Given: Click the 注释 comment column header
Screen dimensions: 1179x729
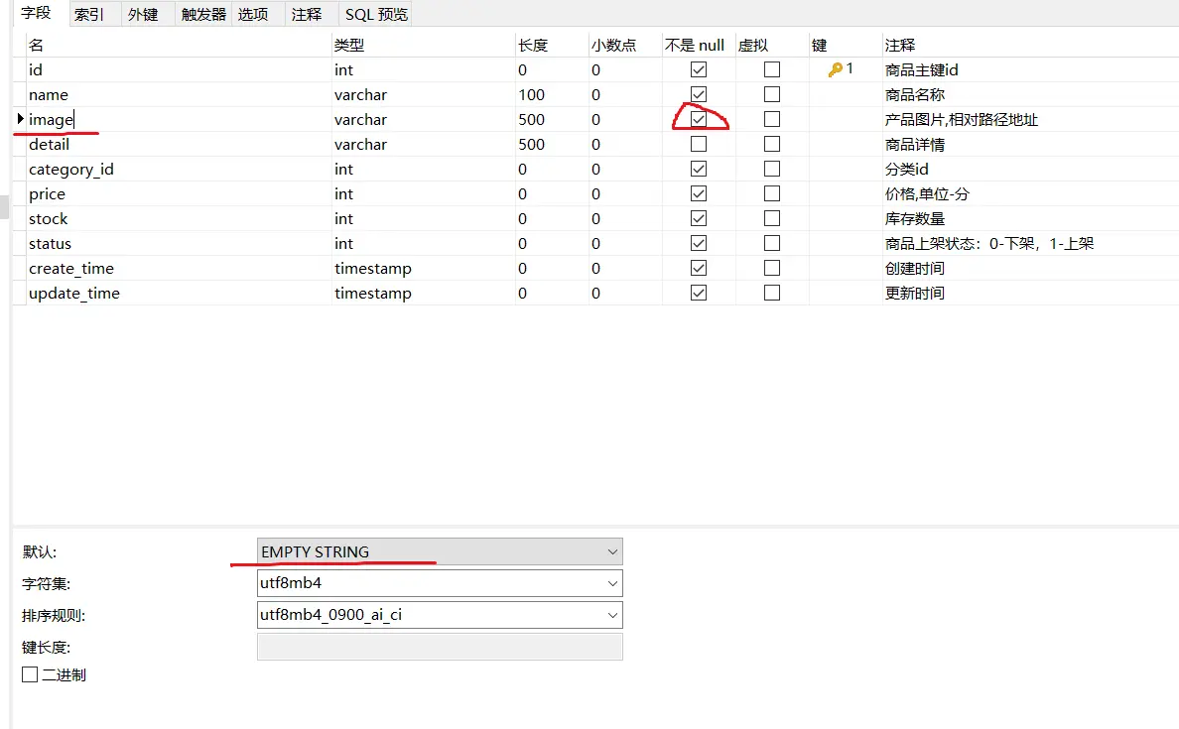Looking at the screenshot, I should pos(1030,45).
